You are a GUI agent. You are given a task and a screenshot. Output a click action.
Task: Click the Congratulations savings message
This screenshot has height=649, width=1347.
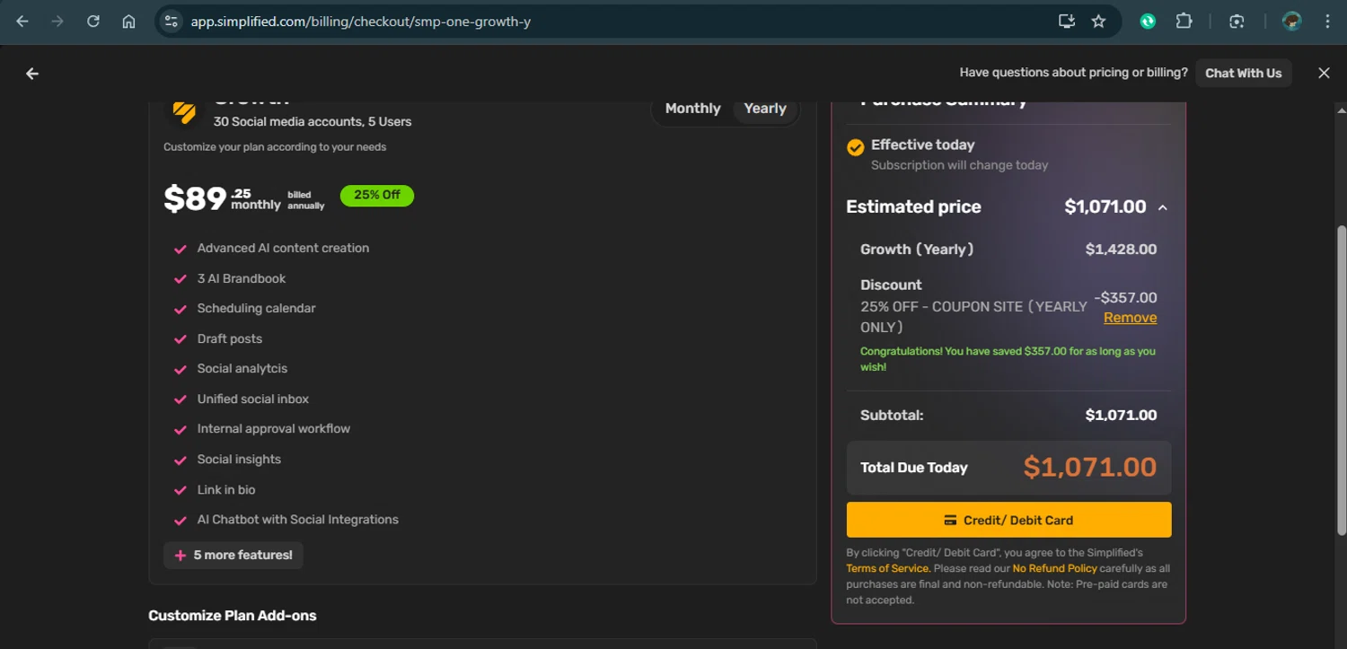1008,359
